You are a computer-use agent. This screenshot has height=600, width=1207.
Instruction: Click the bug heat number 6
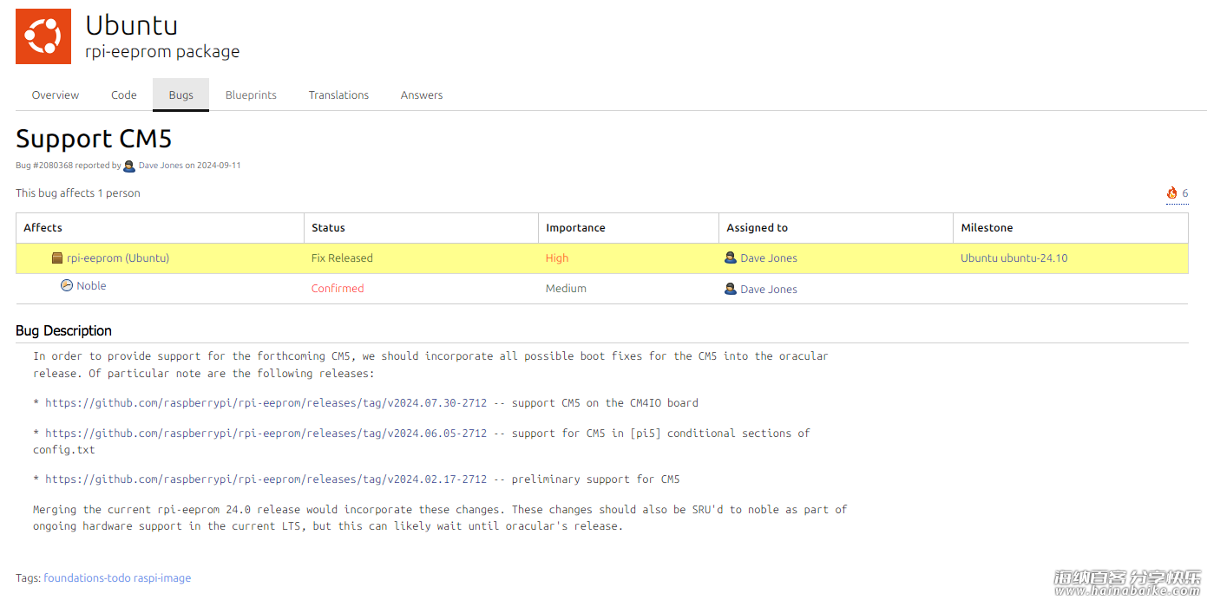[x=1185, y=193]
